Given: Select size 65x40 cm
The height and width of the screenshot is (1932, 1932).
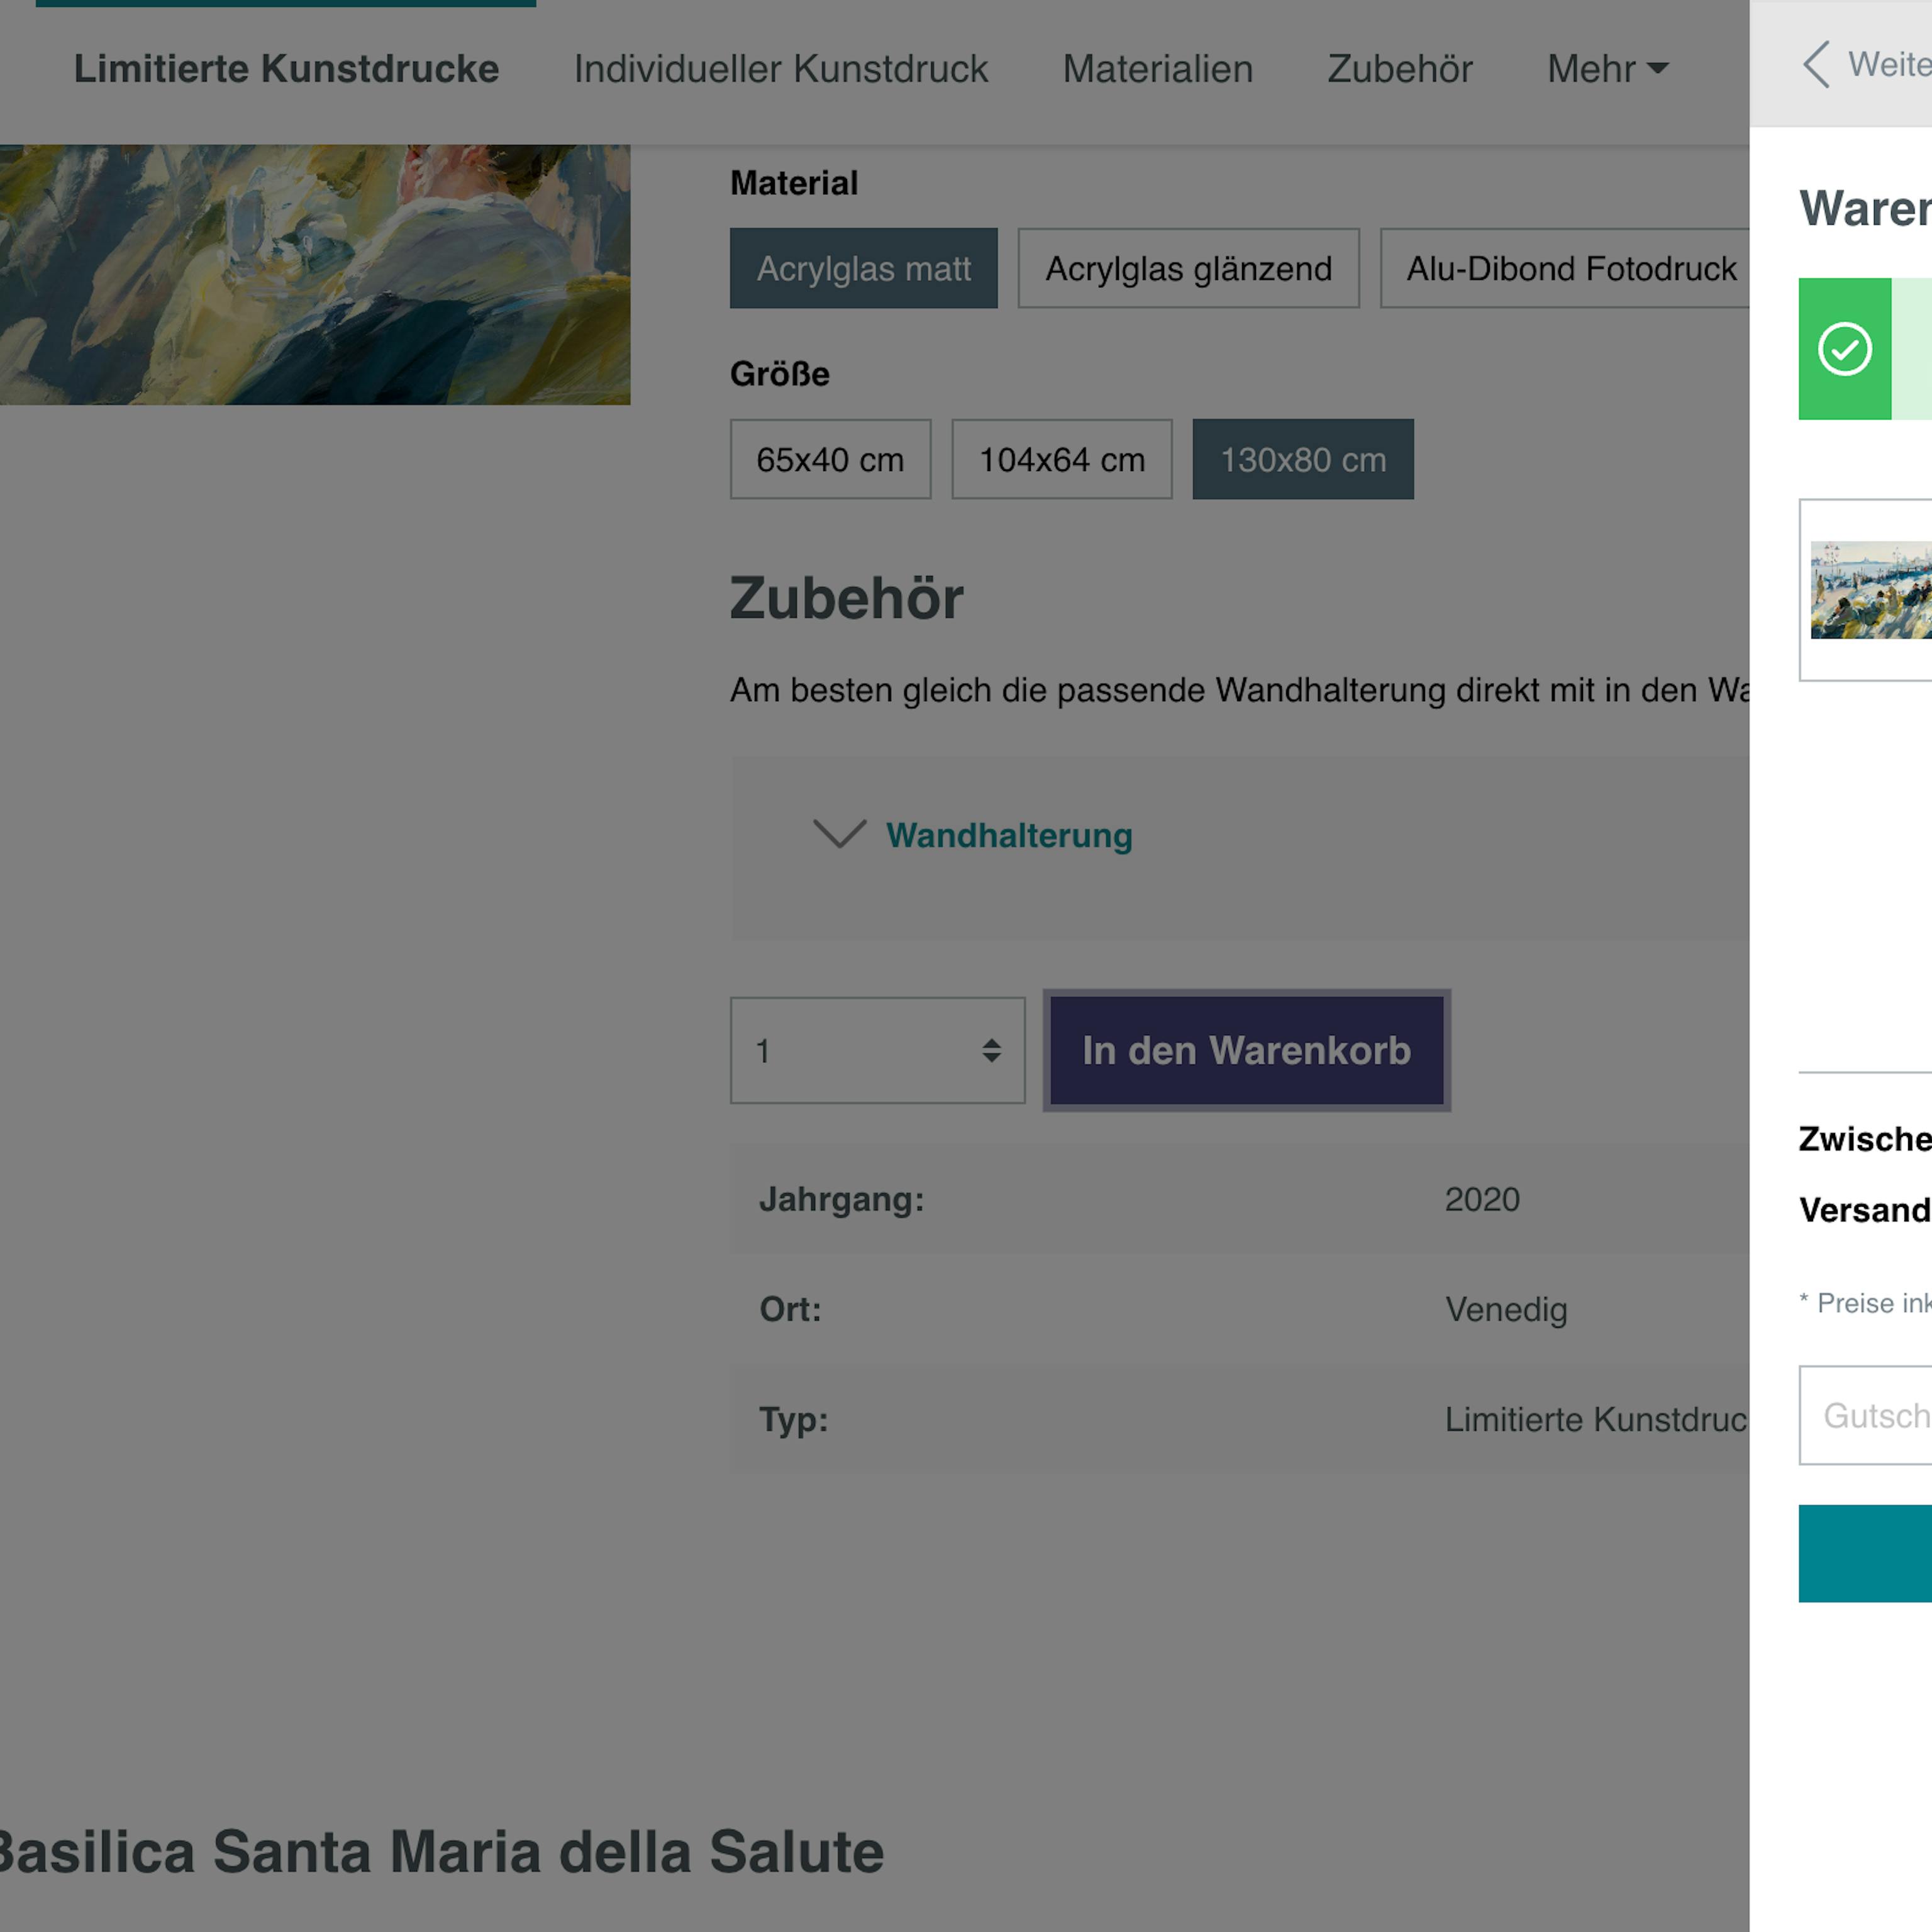Looking at the screenshot, I should pos(830,459).
